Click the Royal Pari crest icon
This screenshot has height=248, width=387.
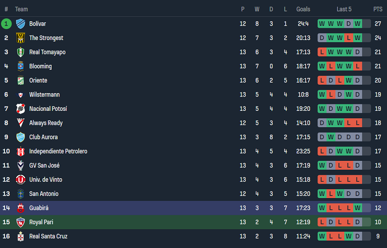(20, 222)
